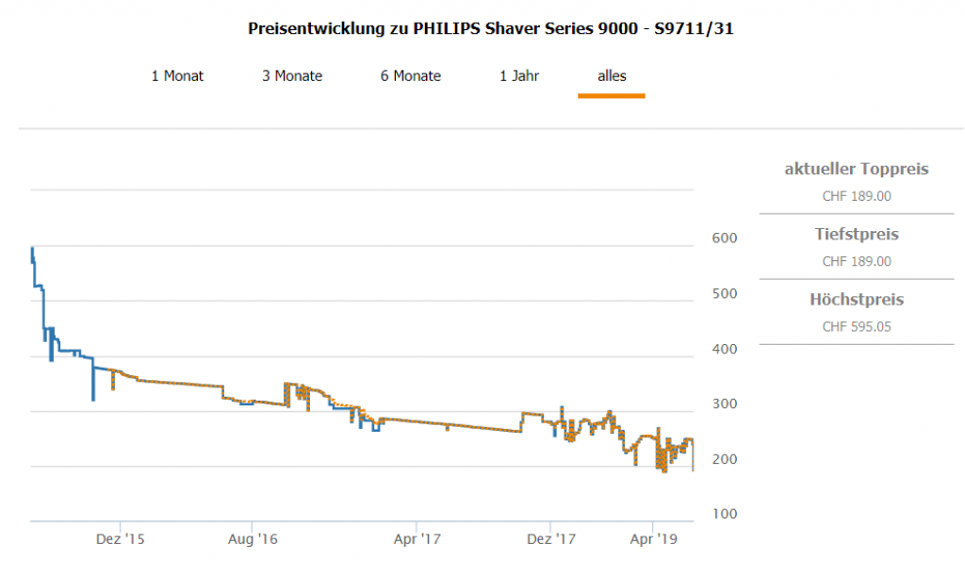
Task: Click the CHF 189.00 value under Tiefstpreis
Action: click(x=857, y=261)
